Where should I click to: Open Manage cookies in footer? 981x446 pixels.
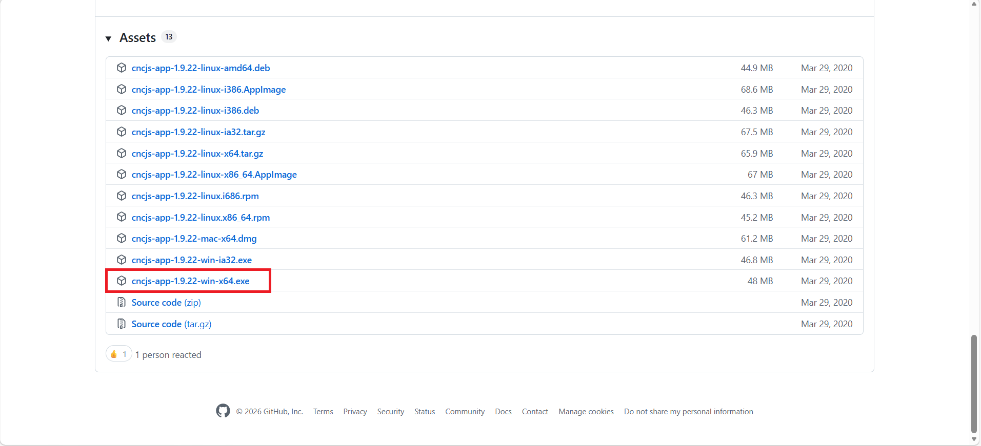pos(586,412)
